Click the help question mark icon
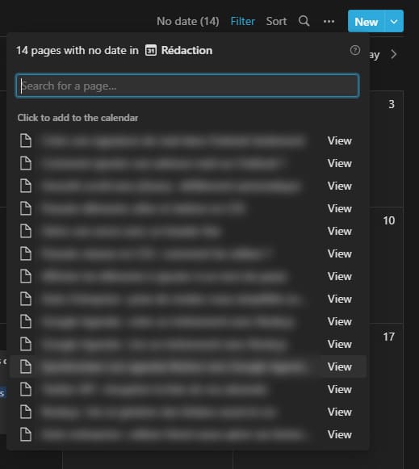Viewport: 419px width, 469px height. (x=355, y=50)
